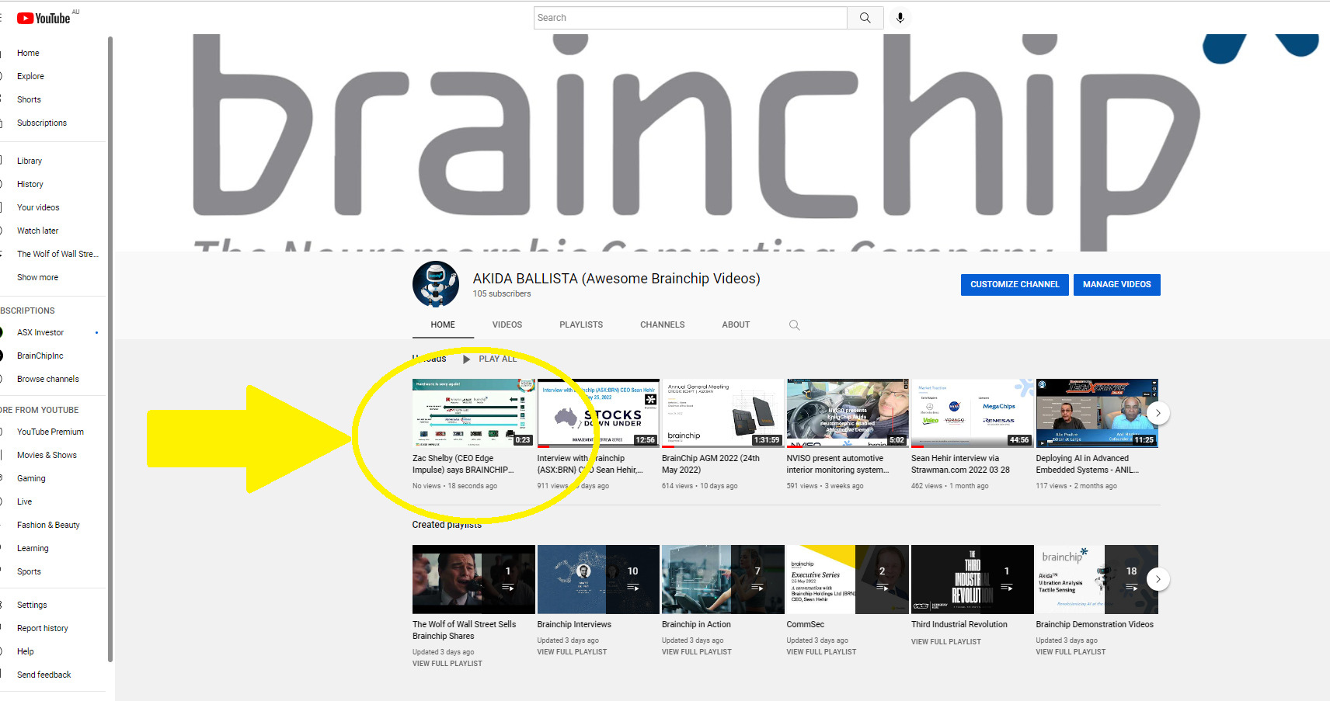Click the YouTube logo

pyautogui.click(x=44, y=18)
